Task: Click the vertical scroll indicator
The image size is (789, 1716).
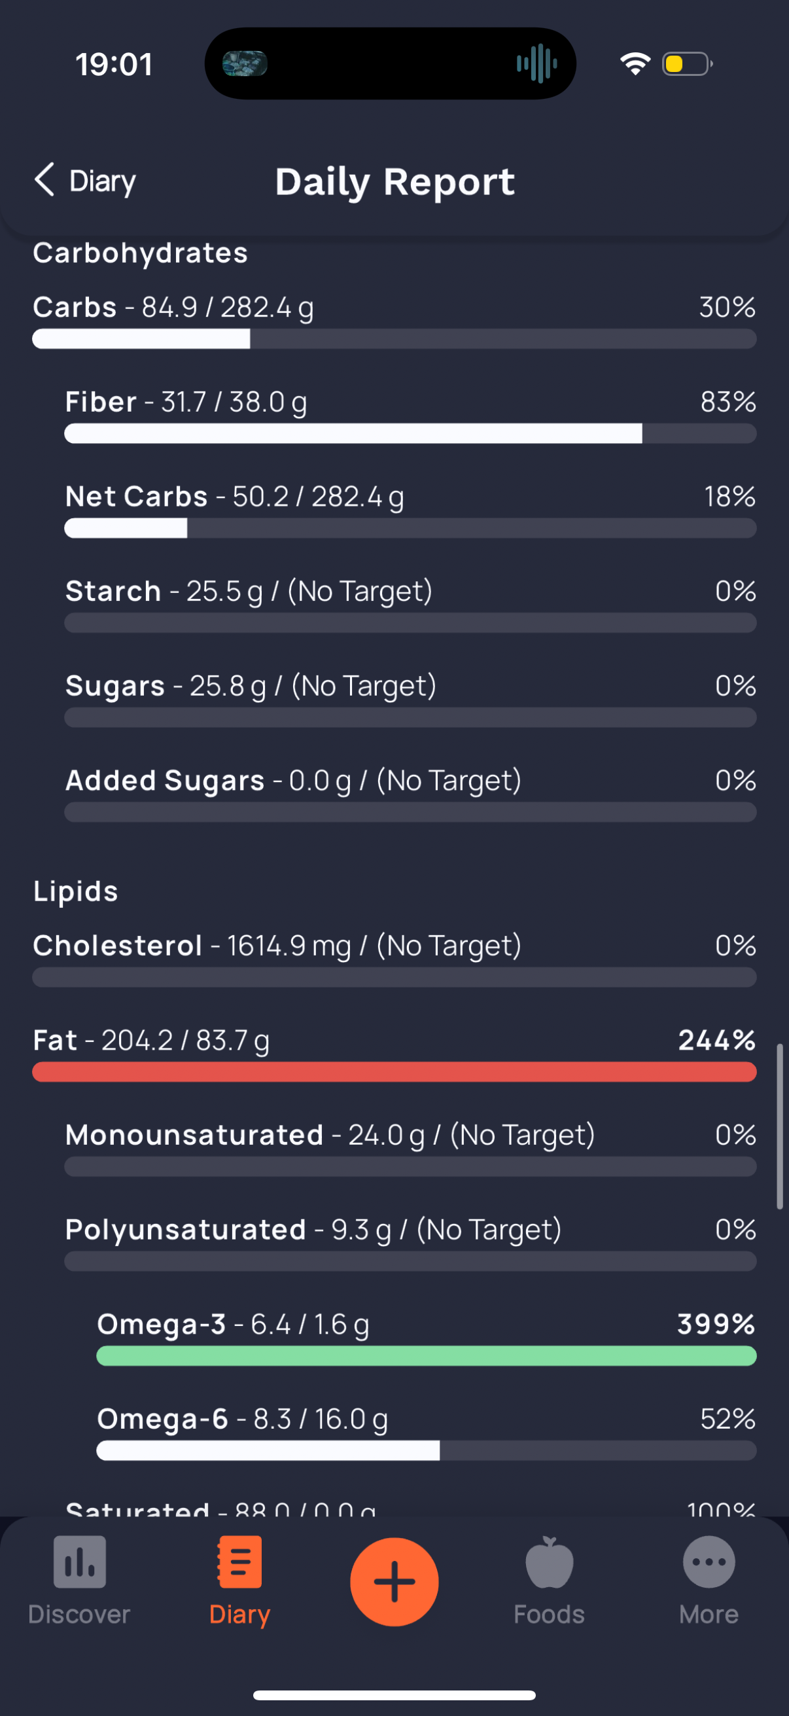Action: pos(780,1126)
